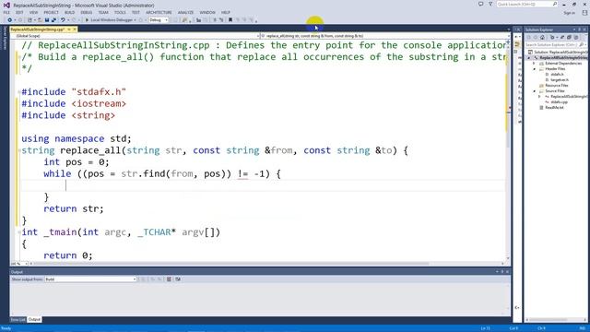Close the Solution Explorer panel
The width and height of the screenshot is (590, 332).
584,30
